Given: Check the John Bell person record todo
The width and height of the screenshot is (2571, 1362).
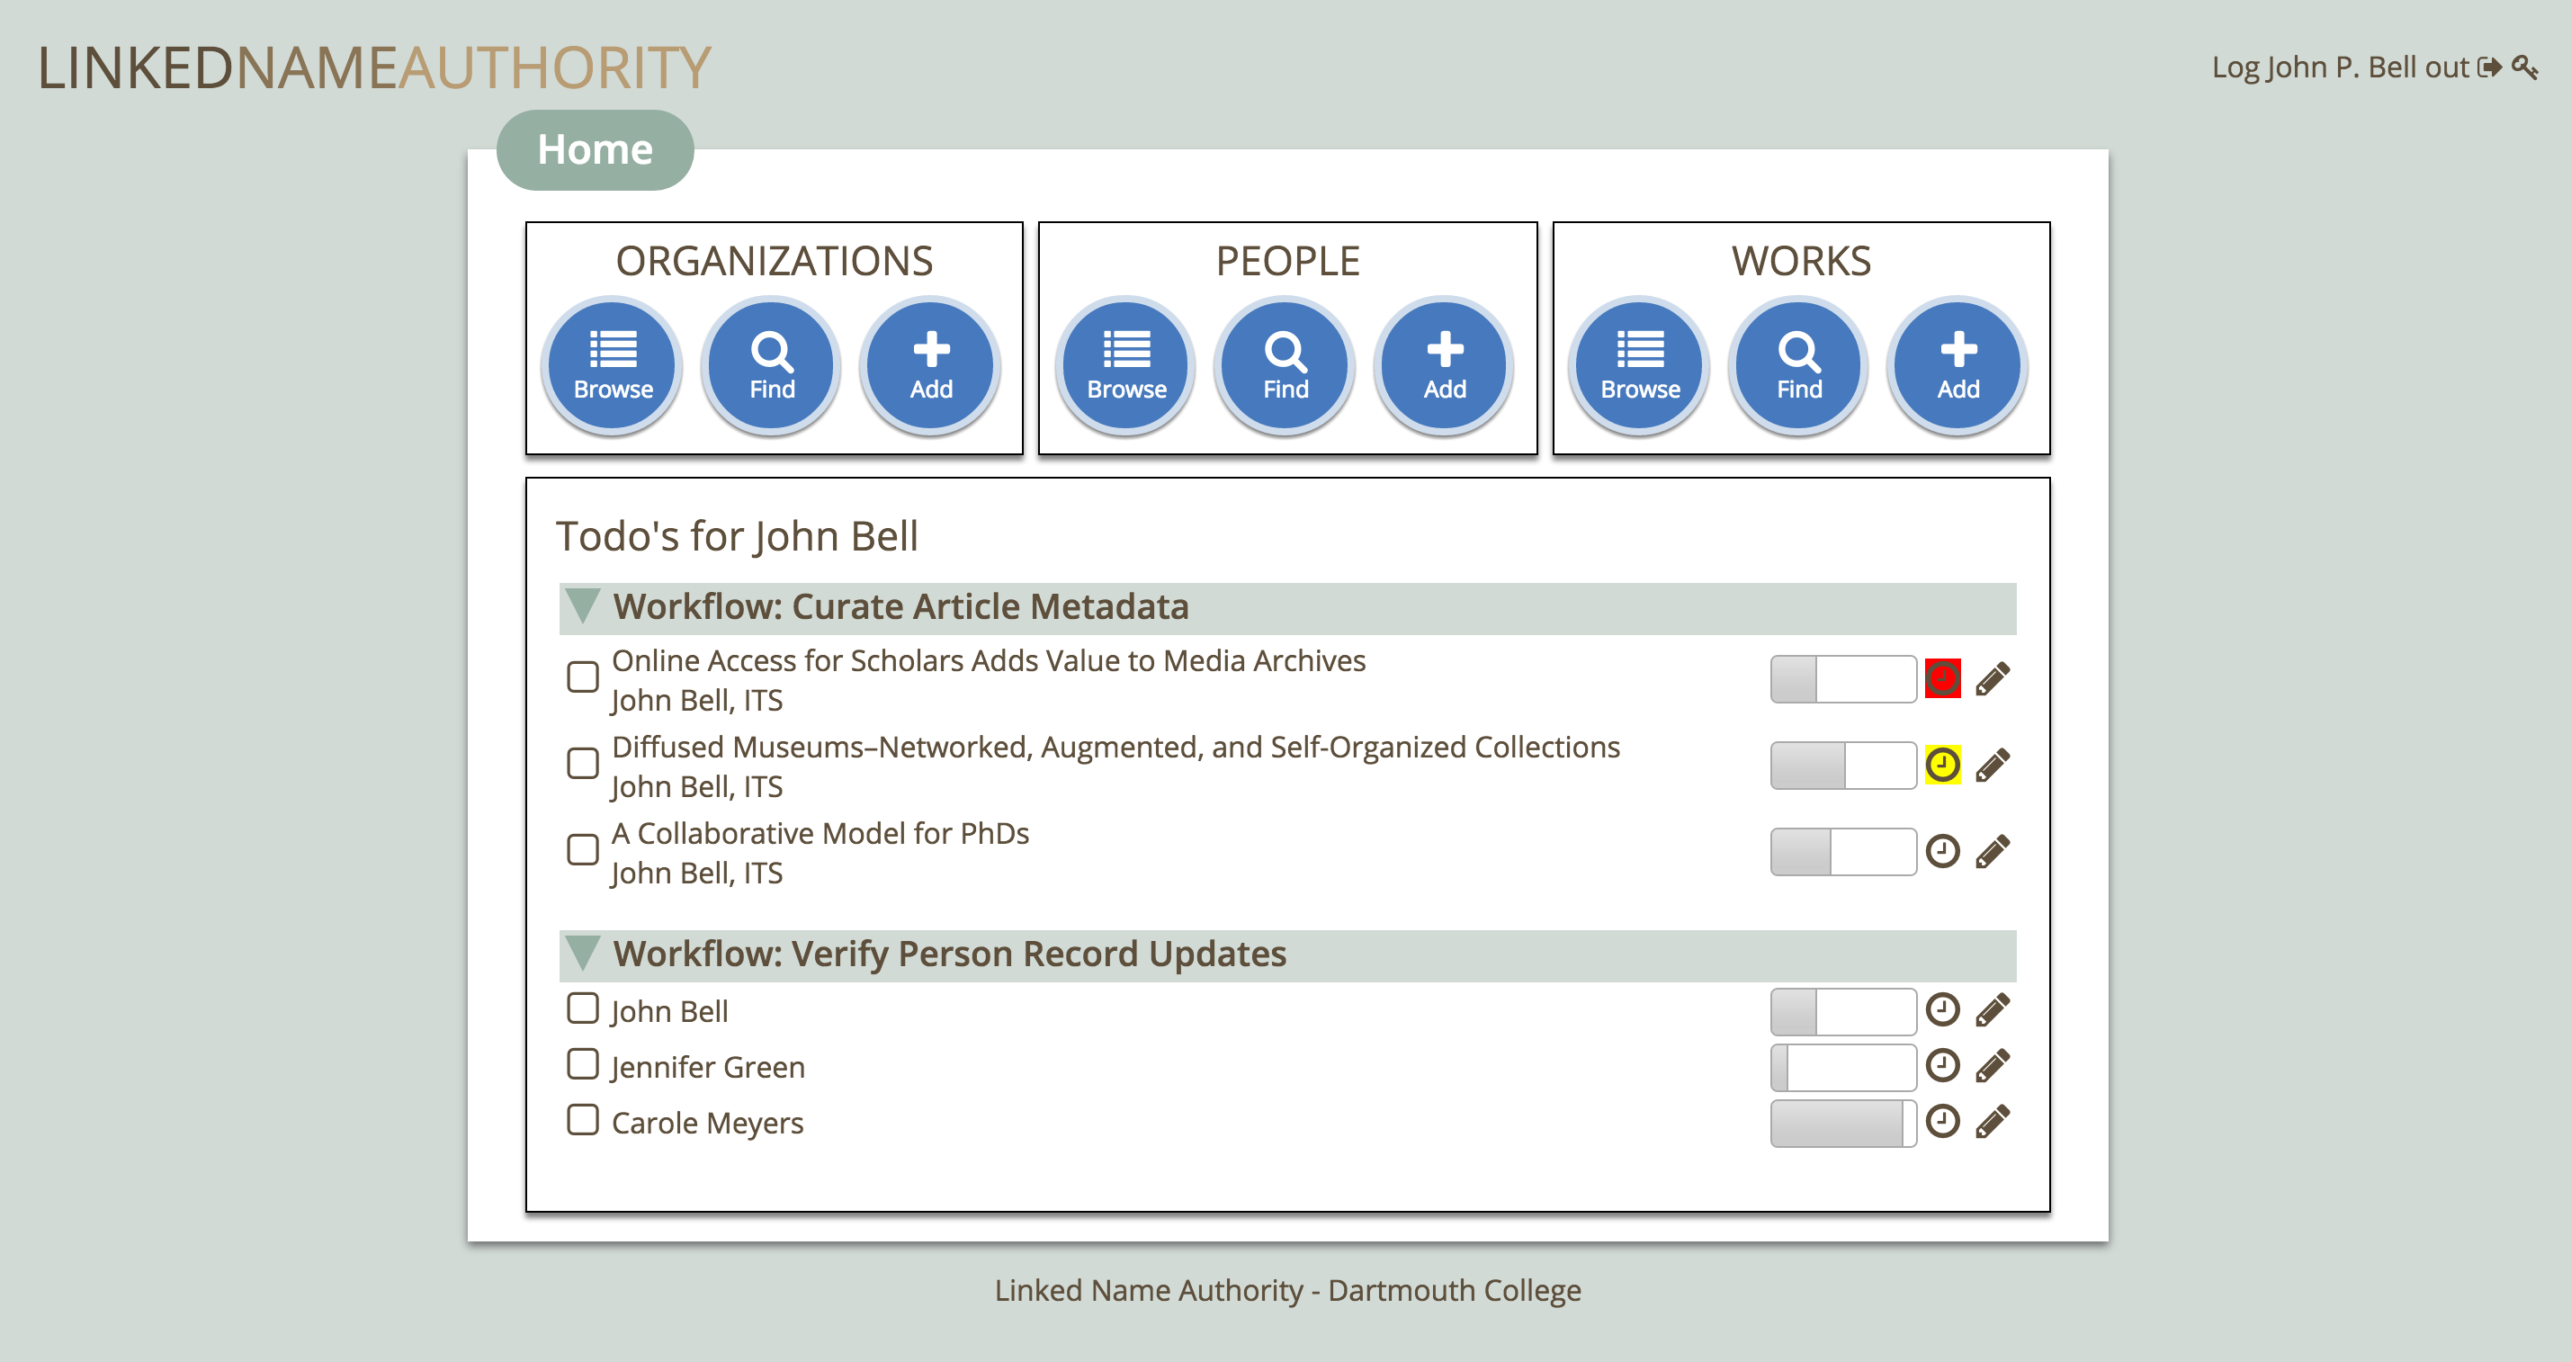Looking at the screenshot, I should coord(583,1008).
